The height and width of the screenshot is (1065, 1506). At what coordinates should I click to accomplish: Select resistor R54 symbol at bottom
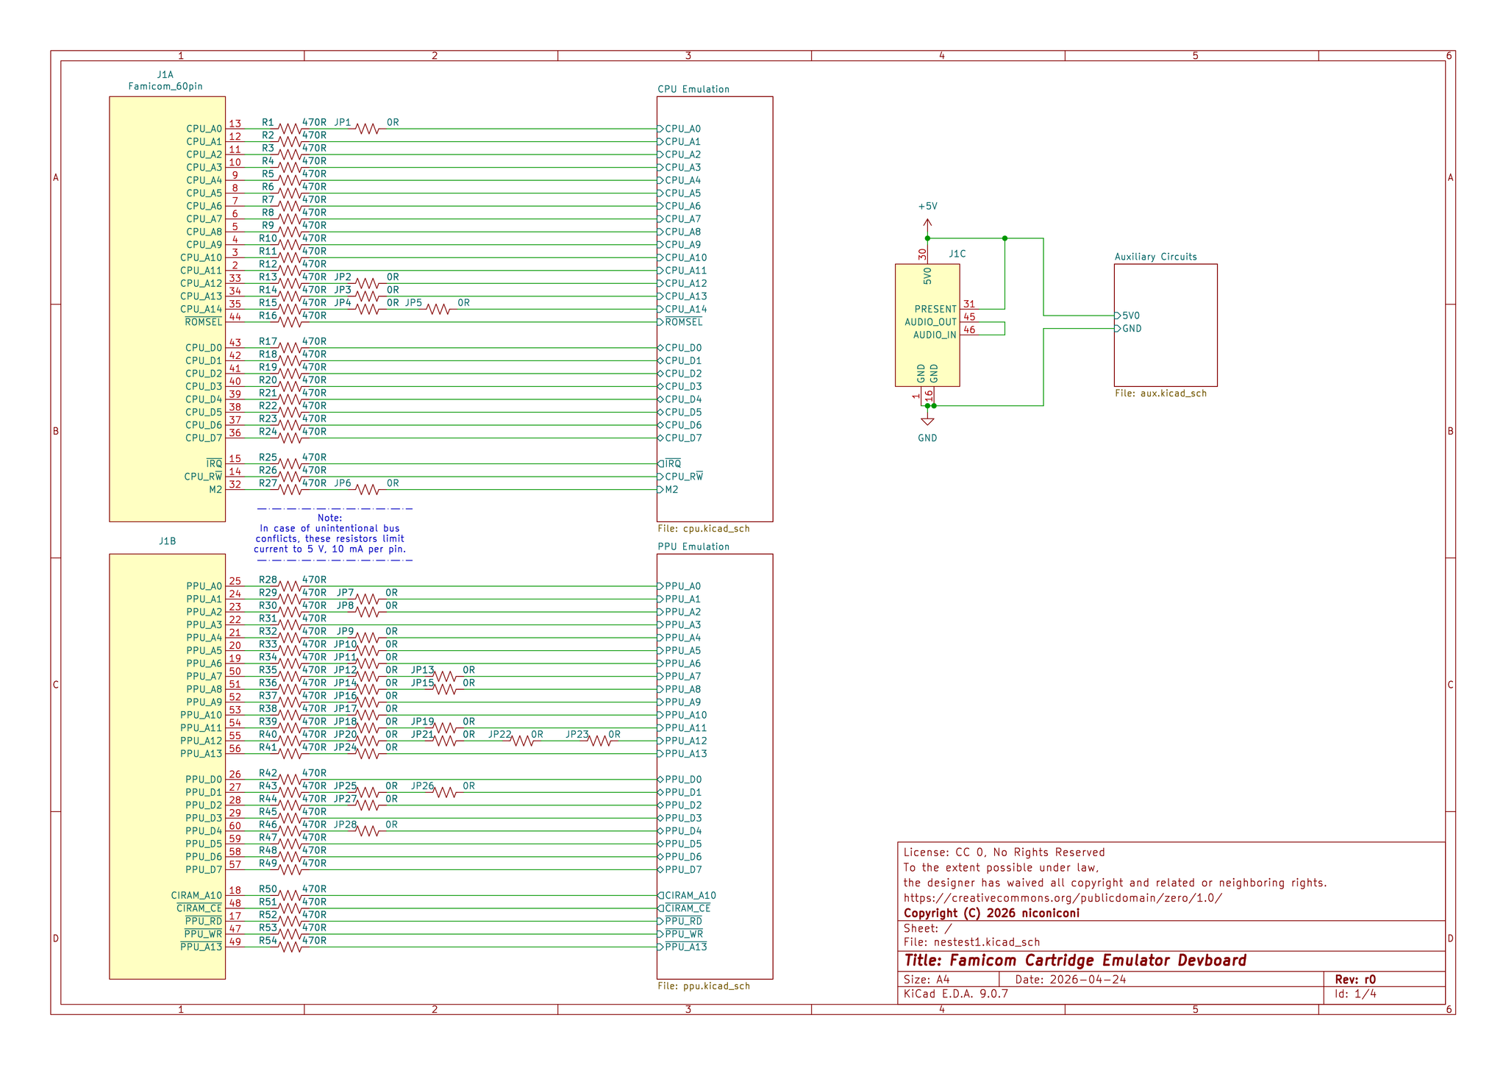tap(290, 947)
